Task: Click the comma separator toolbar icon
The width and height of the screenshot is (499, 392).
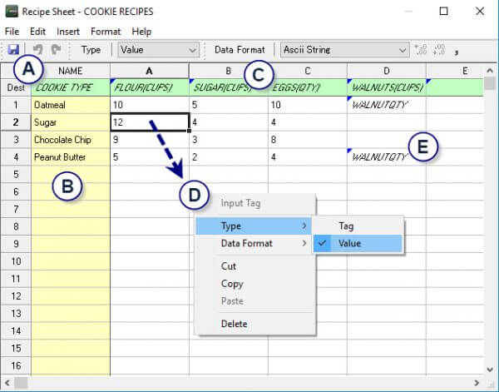Action: click(457, 51)
